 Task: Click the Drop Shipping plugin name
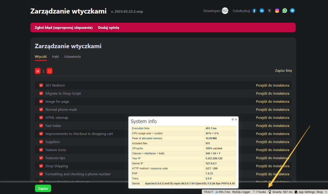point(57,166)
